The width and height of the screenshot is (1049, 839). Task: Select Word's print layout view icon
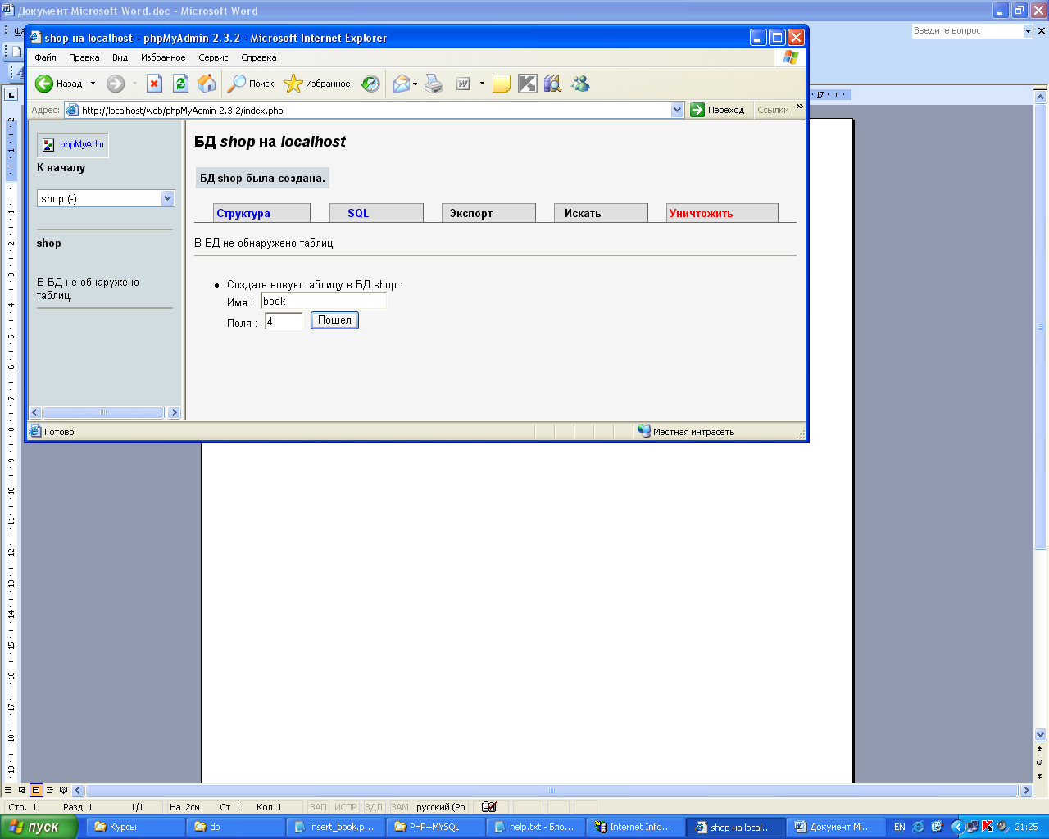[36, 791]
